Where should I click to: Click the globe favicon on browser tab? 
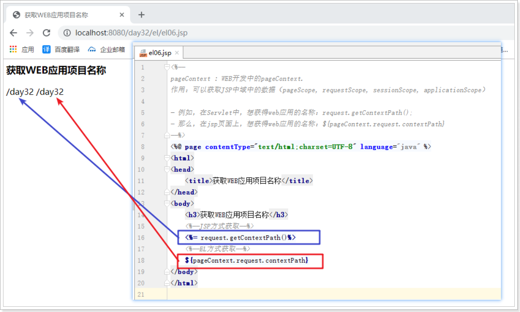(x=16, y=15)
